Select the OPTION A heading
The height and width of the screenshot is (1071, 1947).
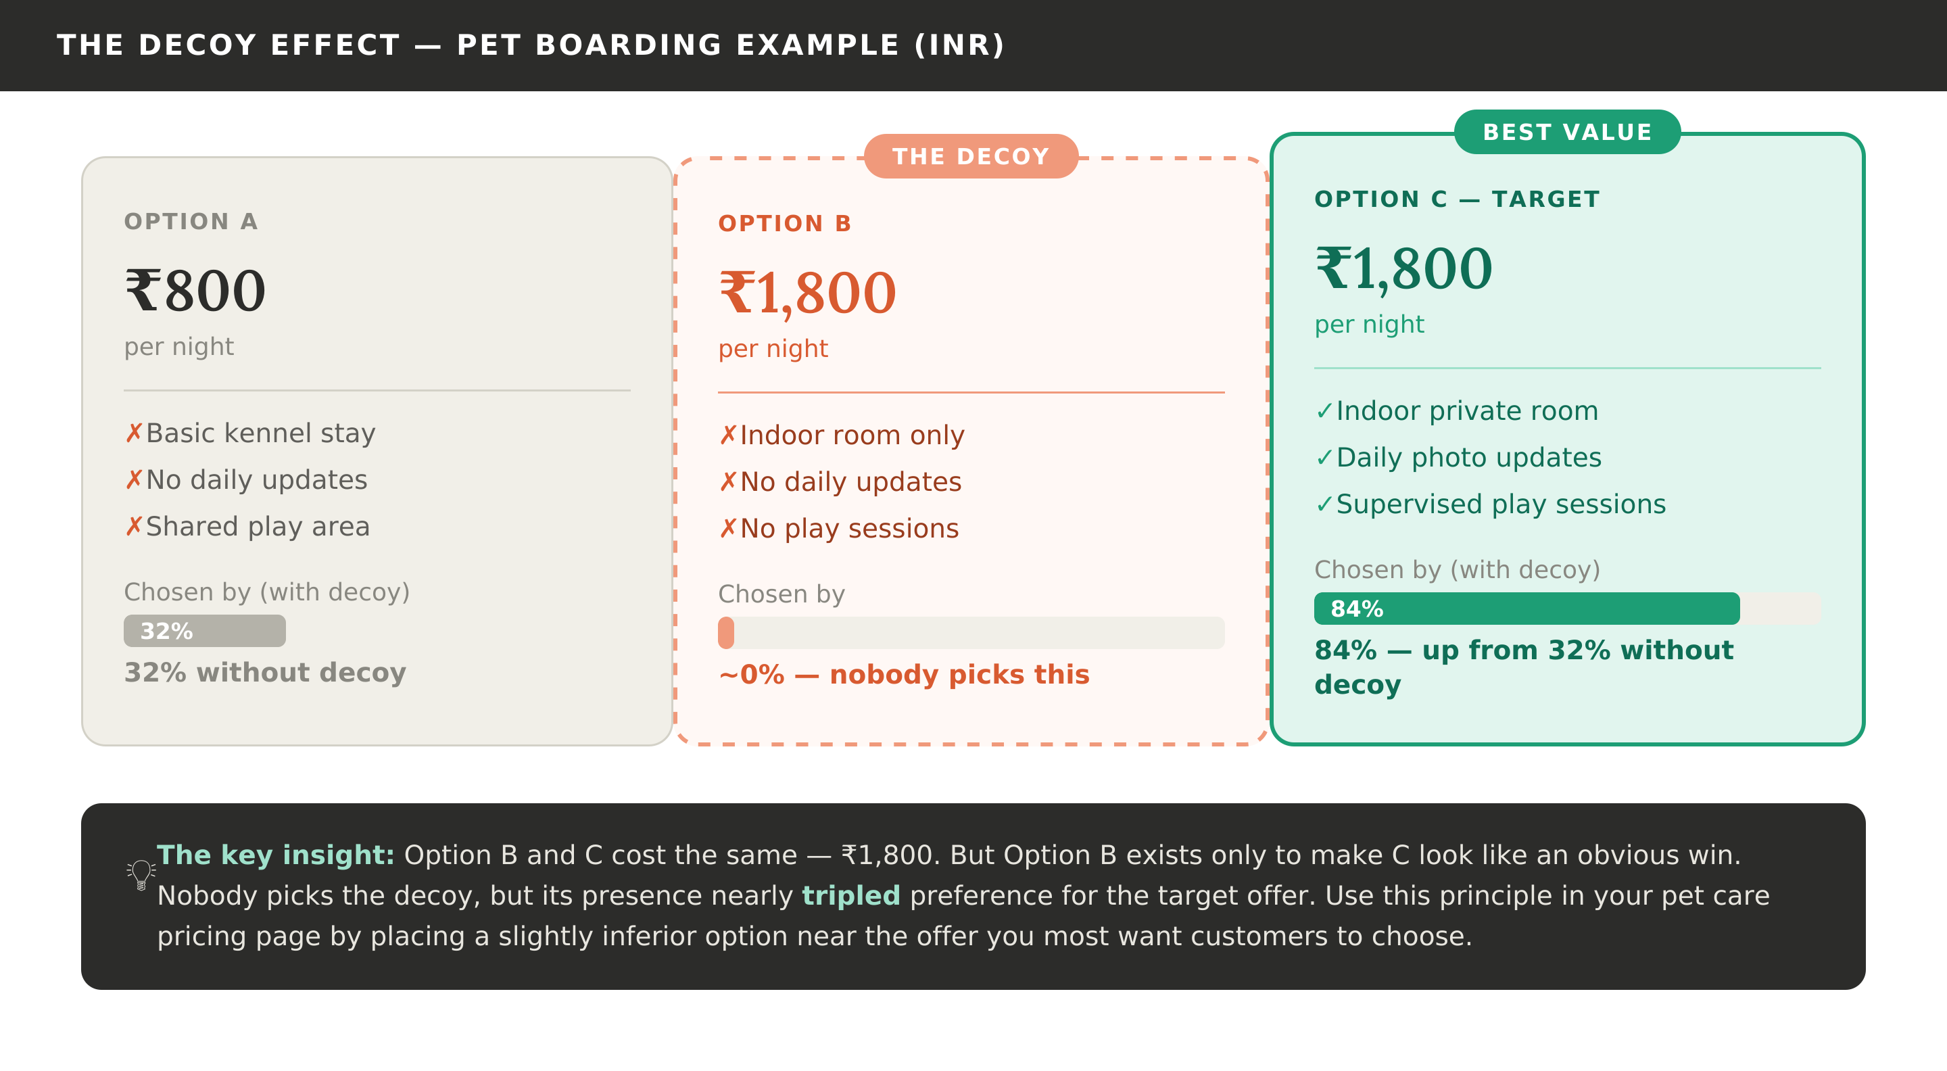(x=191, y=222)
